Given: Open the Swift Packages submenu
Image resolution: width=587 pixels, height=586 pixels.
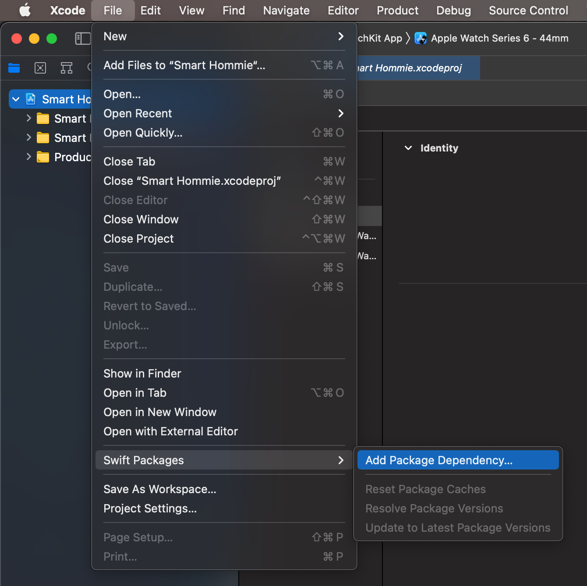Looking at the screenshot, I should 144,460.
